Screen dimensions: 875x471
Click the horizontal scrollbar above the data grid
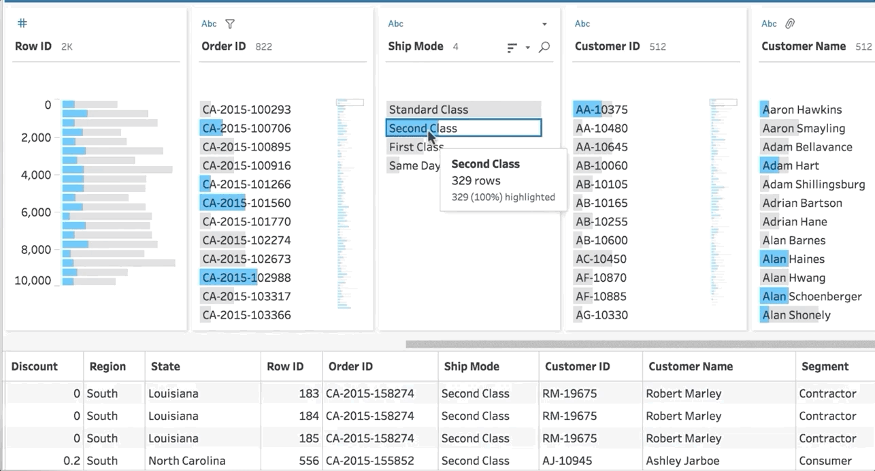640,344
